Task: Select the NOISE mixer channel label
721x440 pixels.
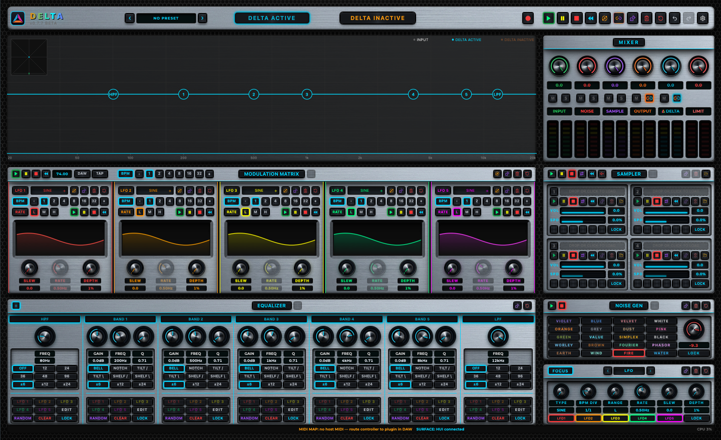Action: [x=587, y=111]
